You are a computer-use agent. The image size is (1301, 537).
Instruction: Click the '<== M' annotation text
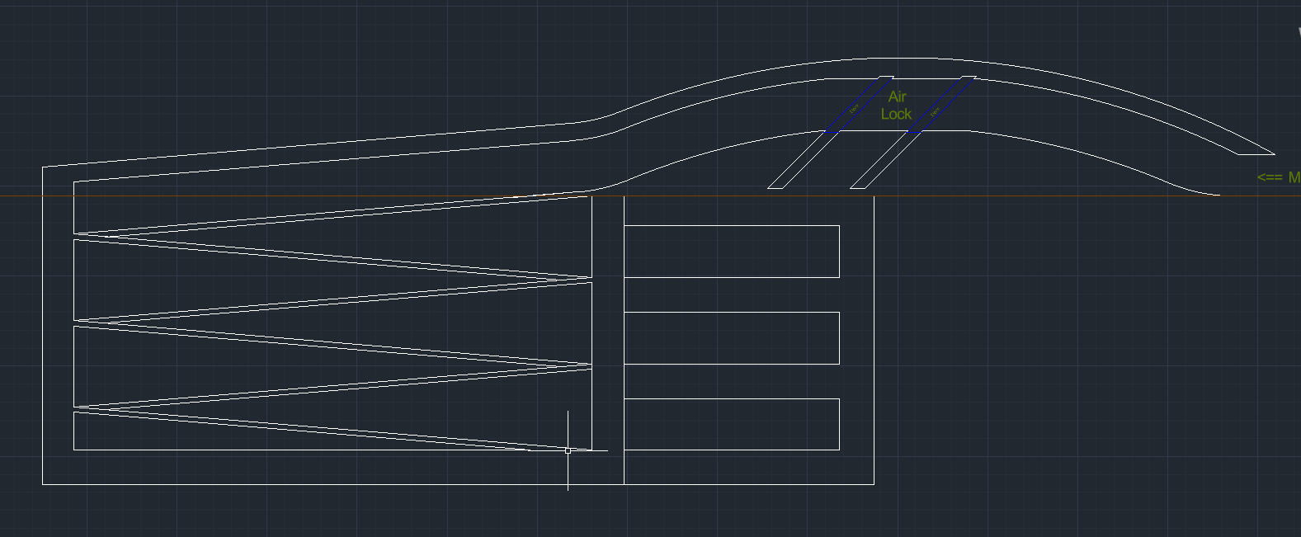(x=1279, y=177)
